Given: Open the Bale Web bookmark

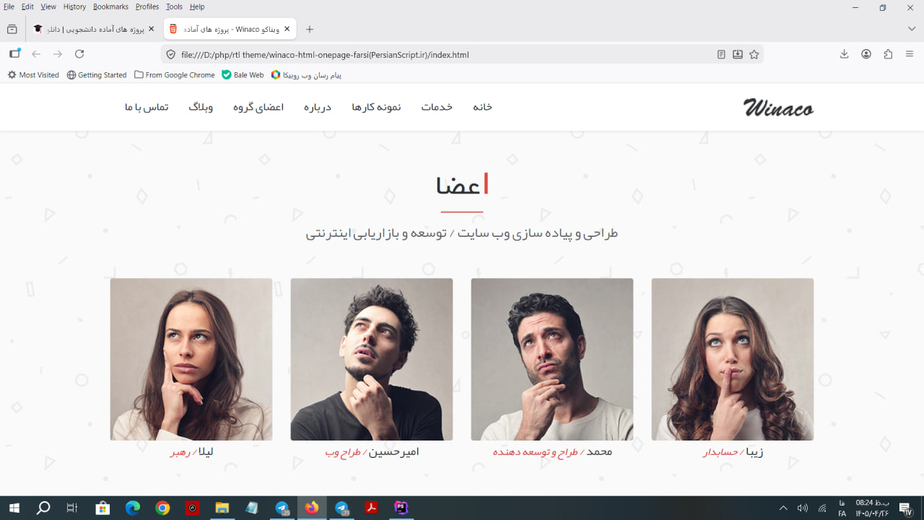Looking at the screenshot, I should tap(243, 75).
